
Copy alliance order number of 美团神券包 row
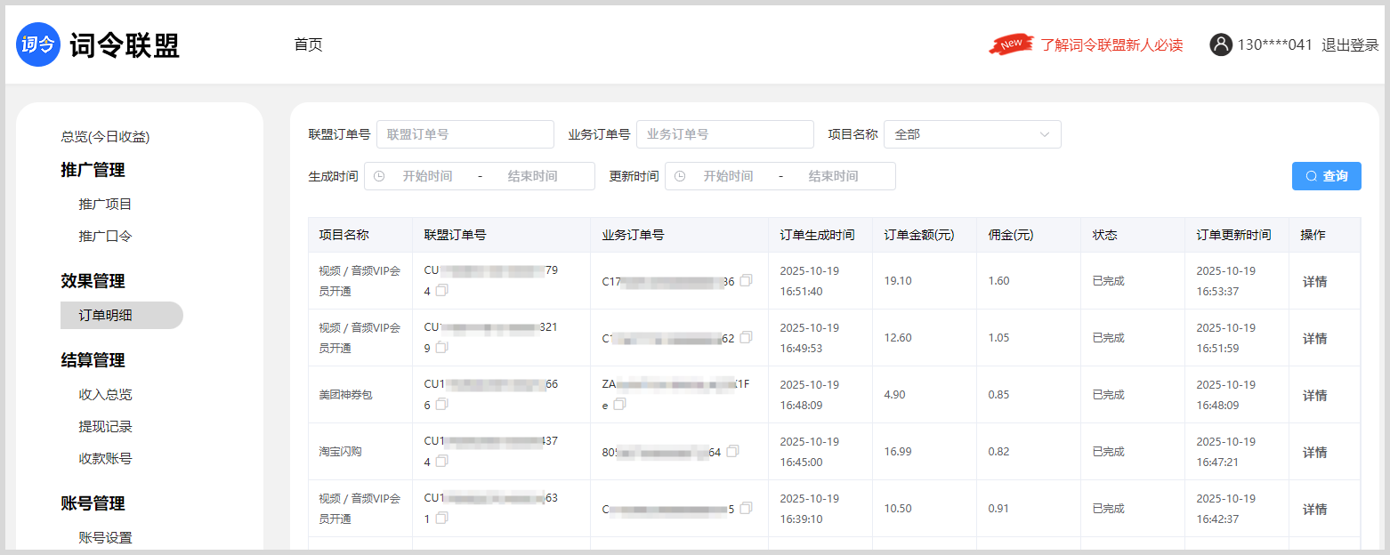(441, 405)
